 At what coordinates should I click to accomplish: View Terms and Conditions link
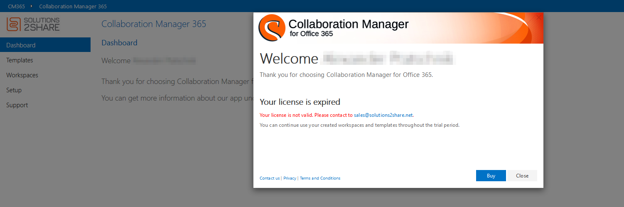pyautogui.click(x=320, y=178)
